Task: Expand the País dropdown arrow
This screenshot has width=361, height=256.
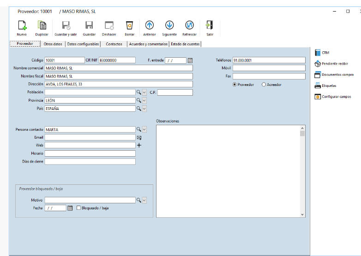Action: (x=144, y=109)
